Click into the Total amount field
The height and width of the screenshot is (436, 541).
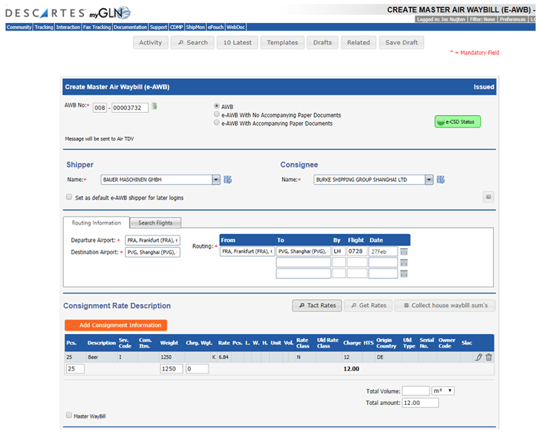tap(420, 403)
